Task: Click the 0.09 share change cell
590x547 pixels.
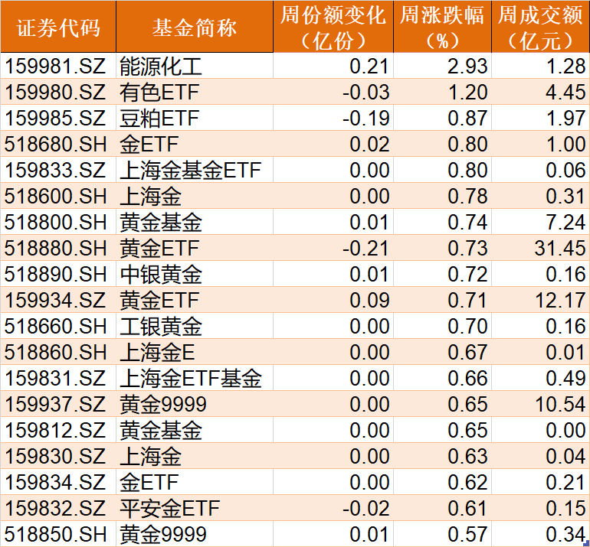Action: [x=333, y=300]
